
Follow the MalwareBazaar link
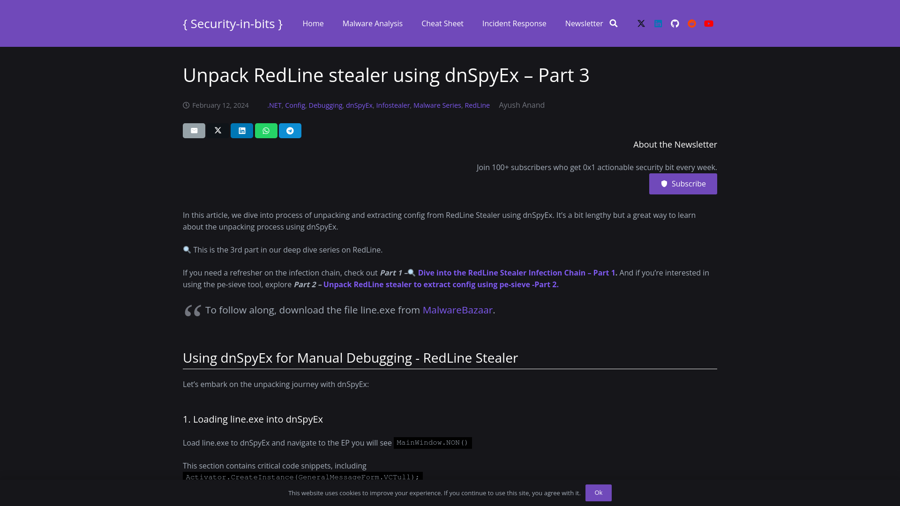click(x=457, y=310)
